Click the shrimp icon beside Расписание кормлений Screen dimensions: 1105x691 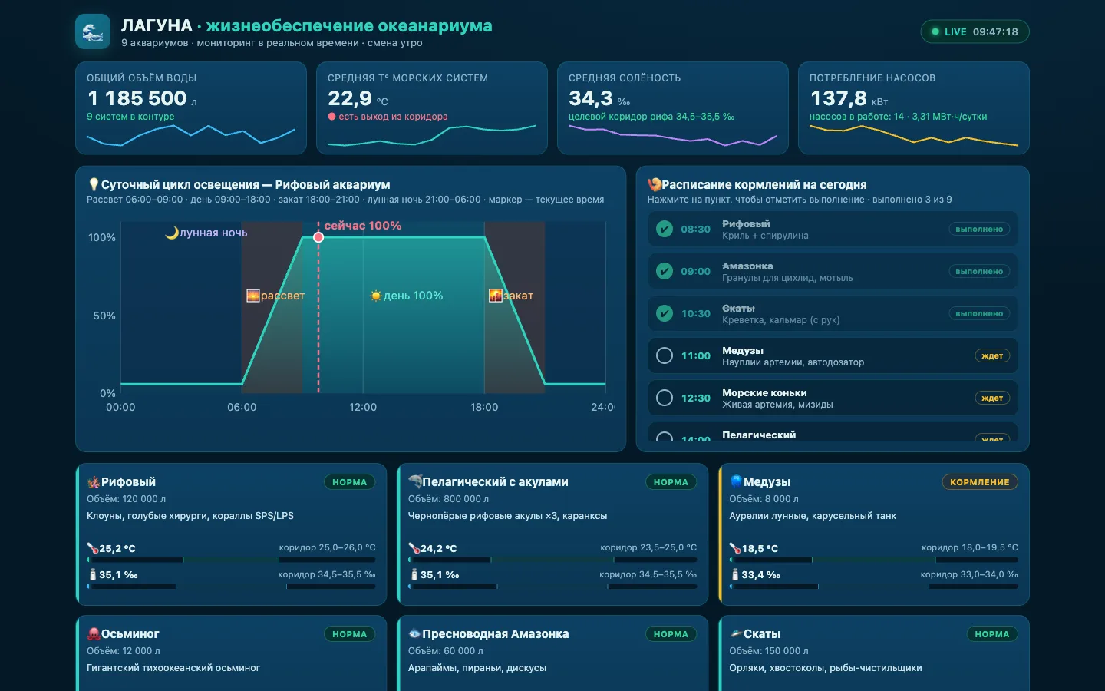pos(655,184)
